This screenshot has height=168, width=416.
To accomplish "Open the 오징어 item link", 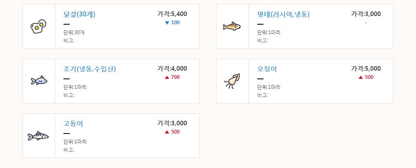I will pos(267,69).
